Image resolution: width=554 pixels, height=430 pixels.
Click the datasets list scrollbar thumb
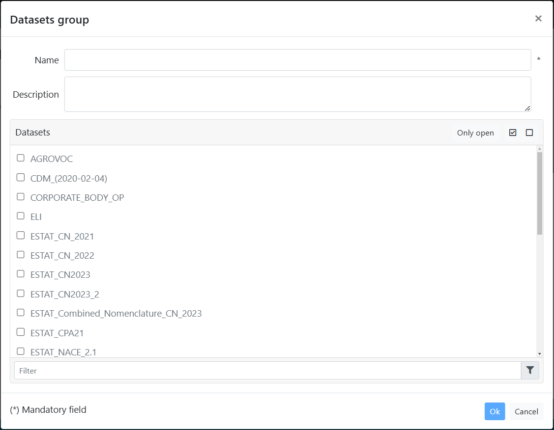click(x=540, y=193)
